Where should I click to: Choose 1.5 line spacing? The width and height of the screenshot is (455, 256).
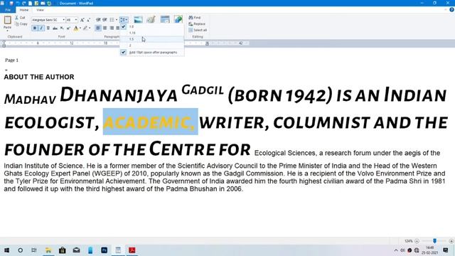point(151,39)
